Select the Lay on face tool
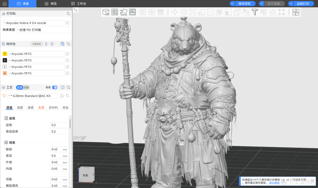The width and height of the screenshot is (318, 188). click(201, 12)
